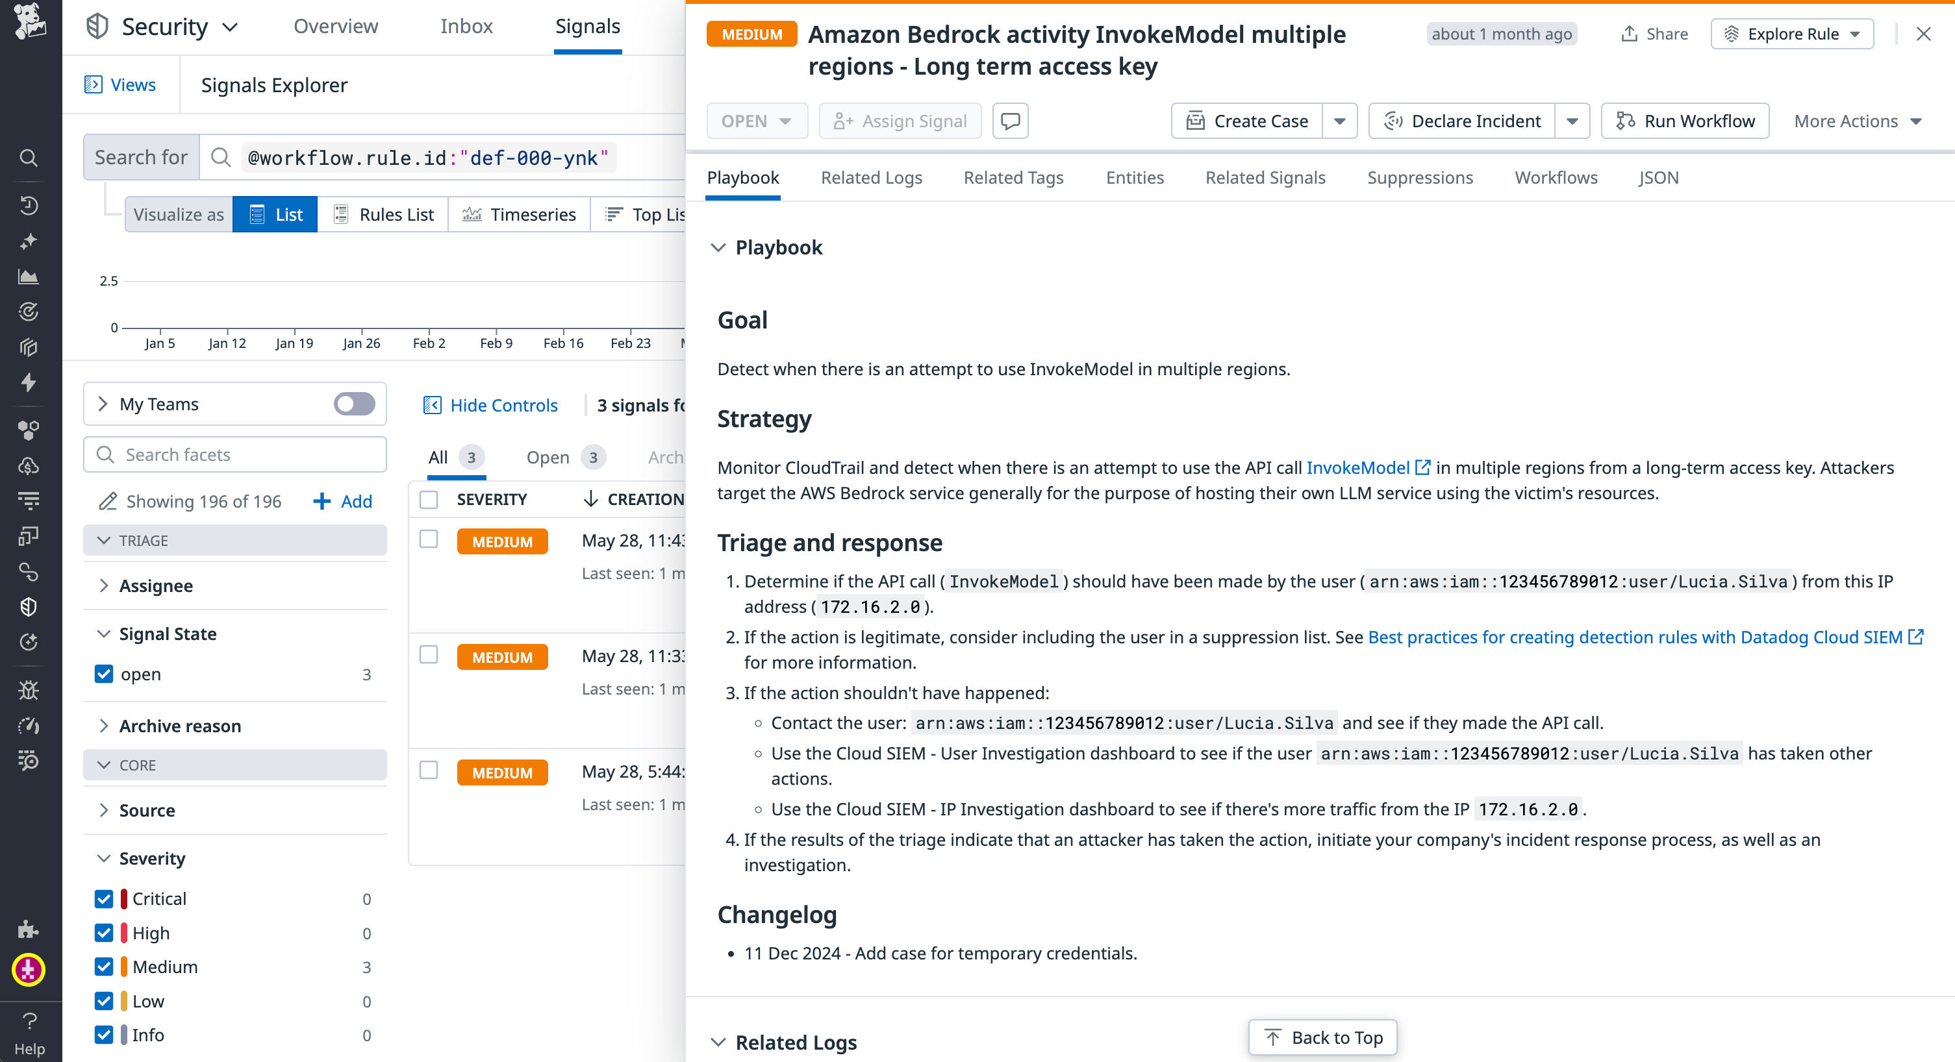The width and height of the screenshot is (1955, 1062).
Task: Open the More Actions dropdown
Action: coord(1857,120)
